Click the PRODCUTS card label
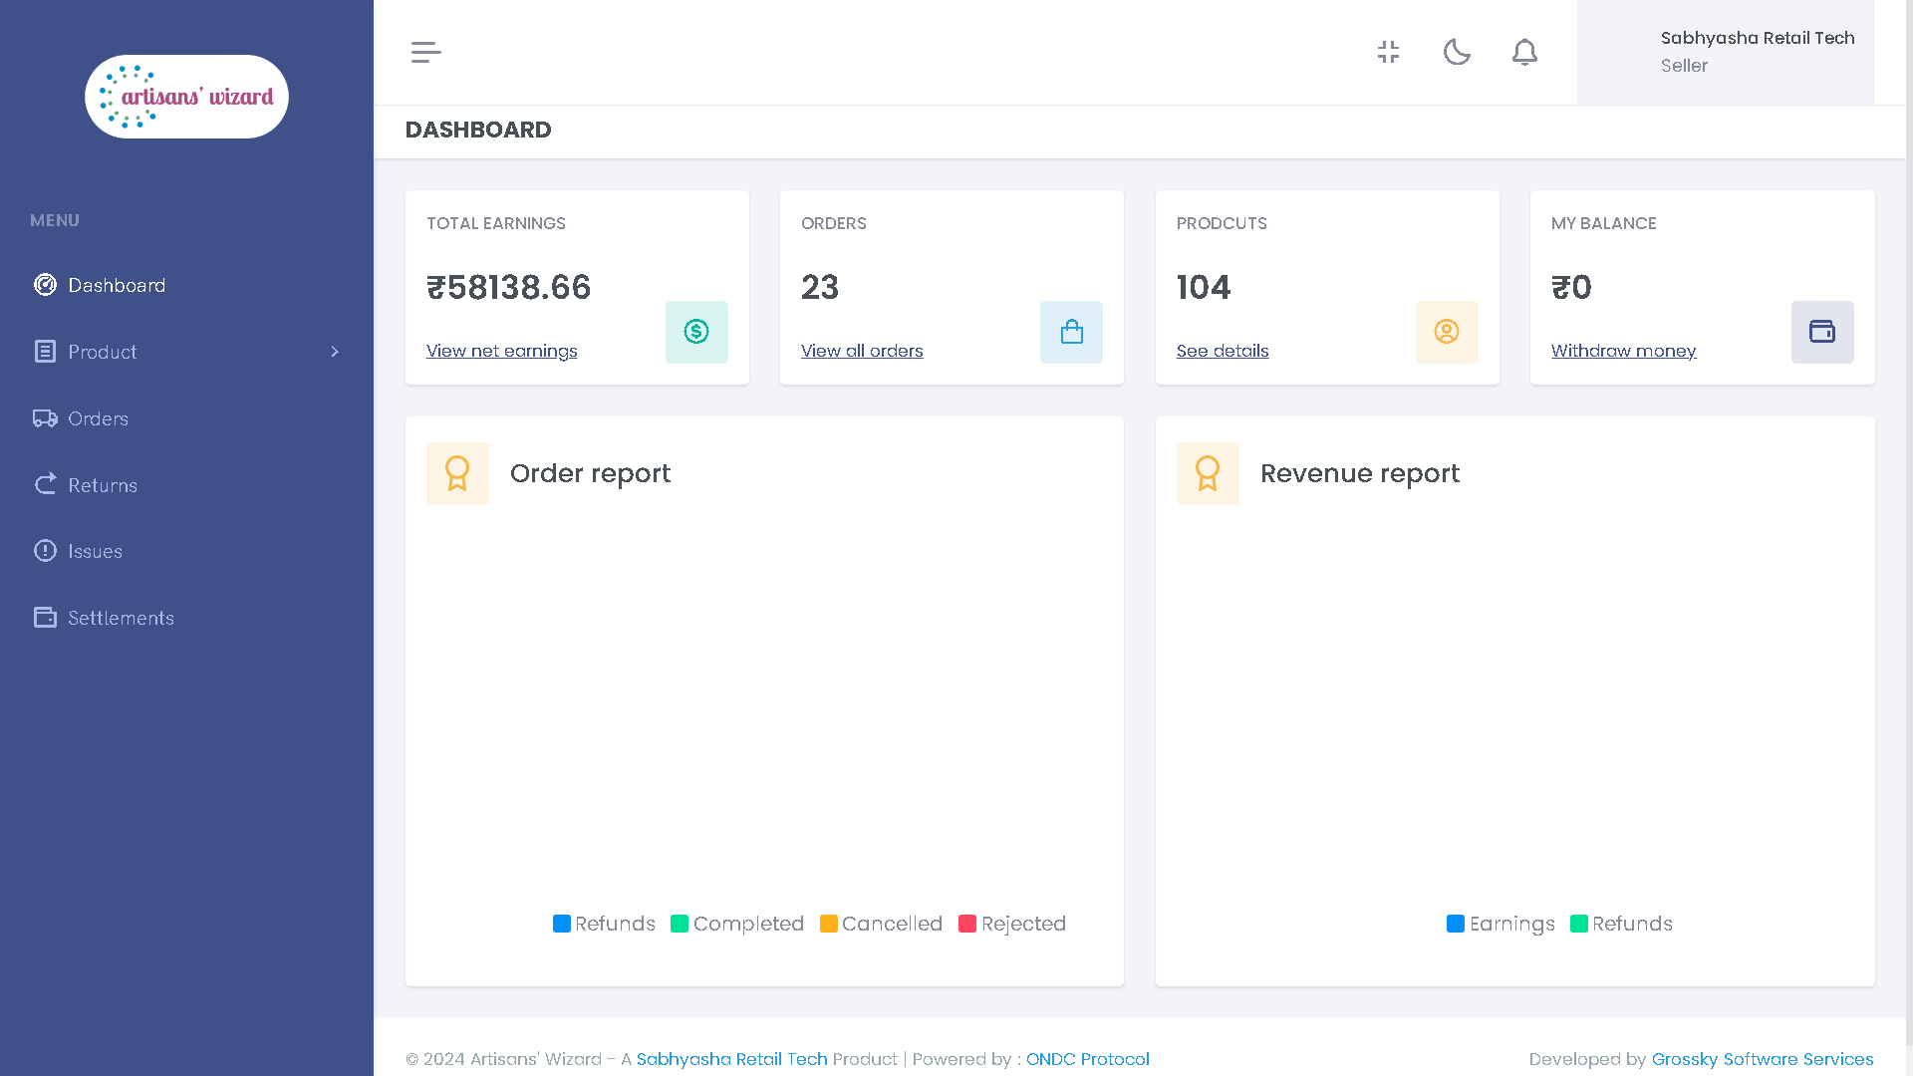 [x=1222, y=223]
